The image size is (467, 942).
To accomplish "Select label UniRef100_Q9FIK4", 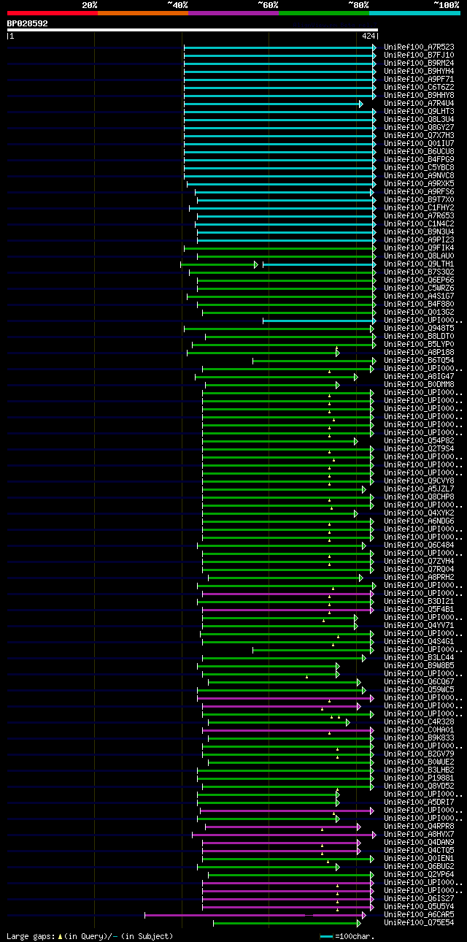I will [x=419, y=248].
